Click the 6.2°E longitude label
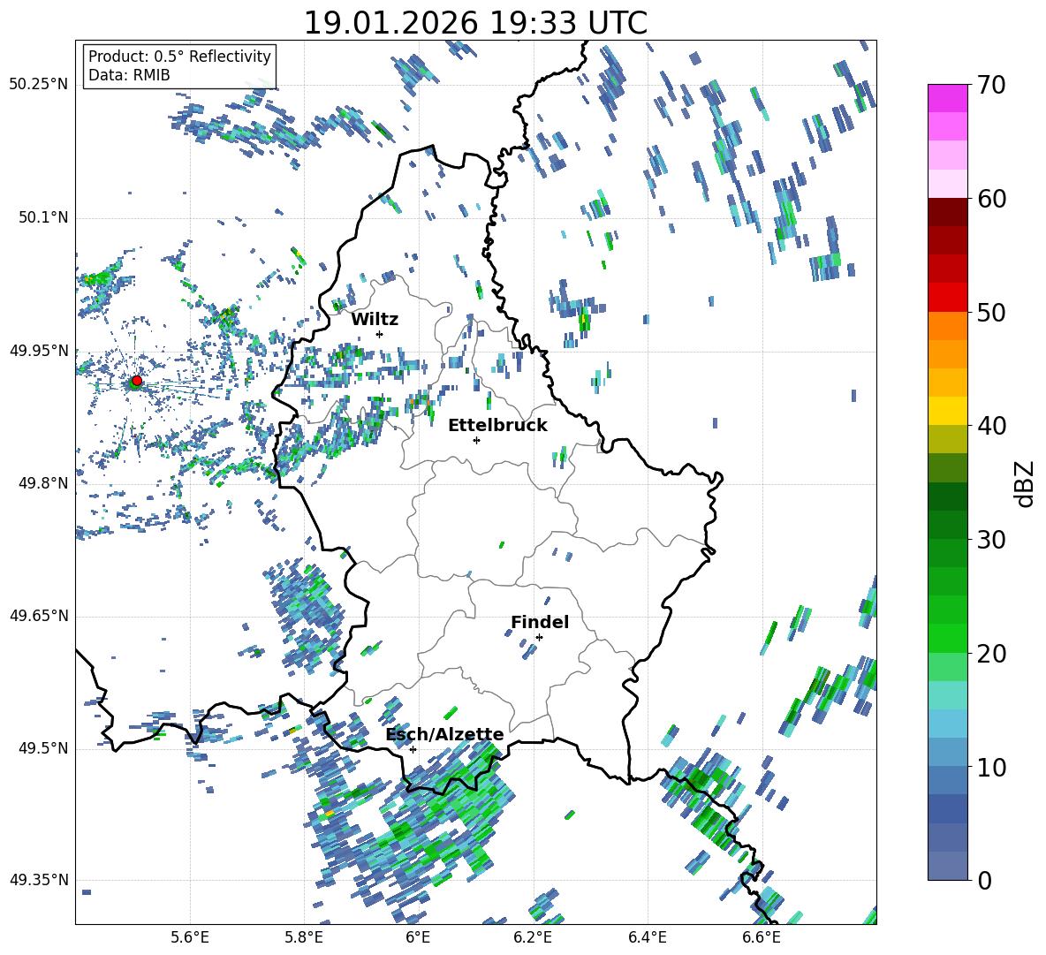The width and height of the screenshot is (1046, 955). (533, 938)
